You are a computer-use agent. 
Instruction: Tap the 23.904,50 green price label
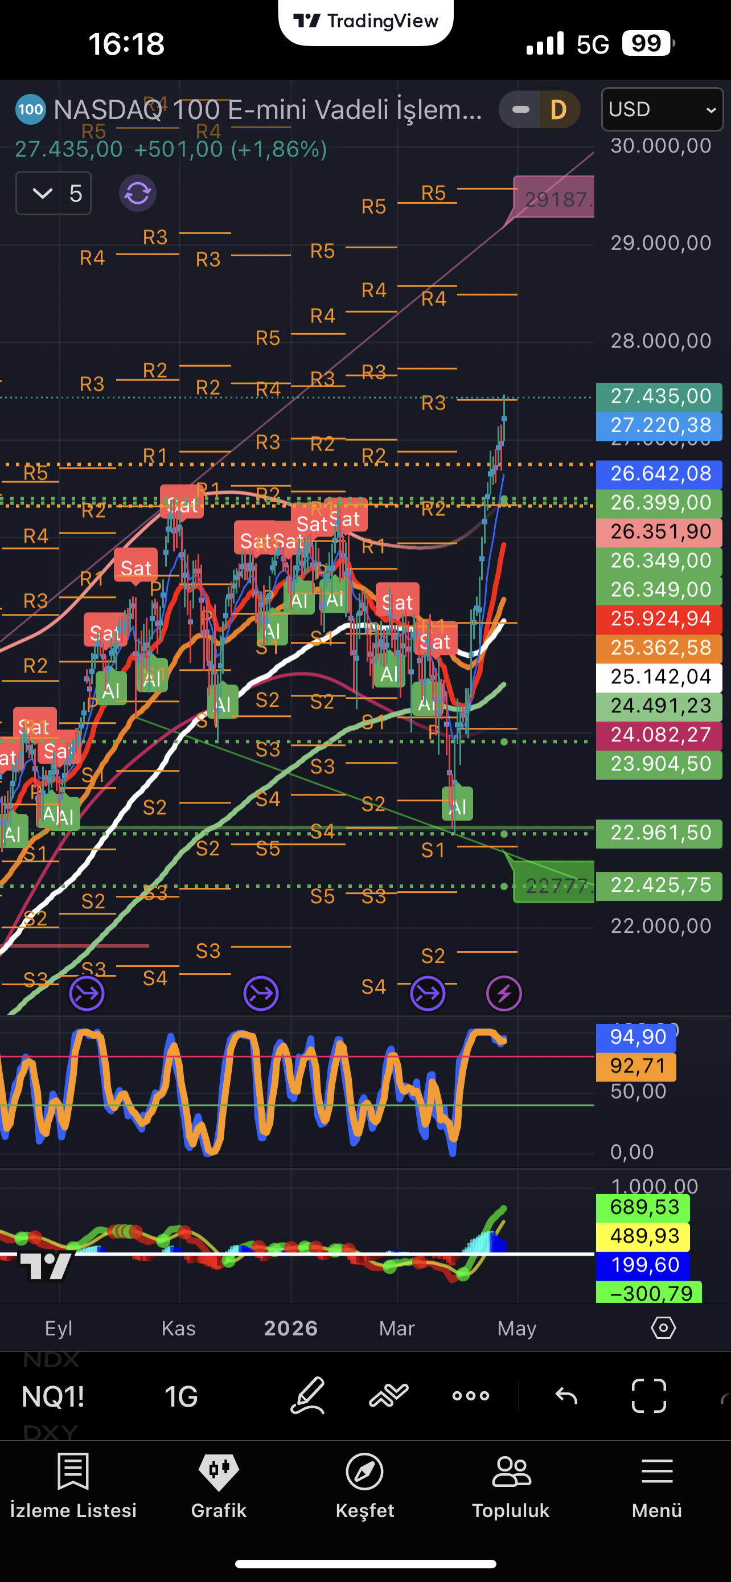(659, 764)
